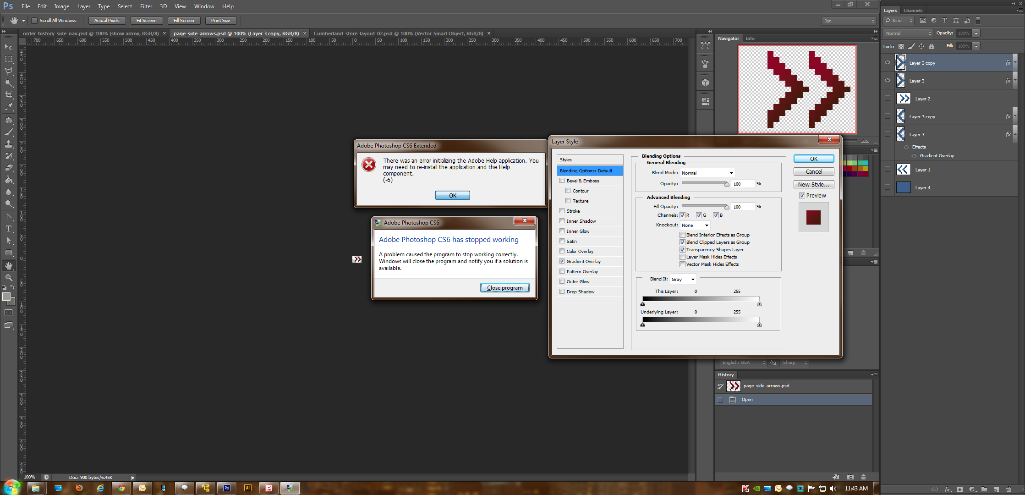Viewport: 1025px width, 495px height.
Task: Open the Window menu
Action: [x=204, y=6]
